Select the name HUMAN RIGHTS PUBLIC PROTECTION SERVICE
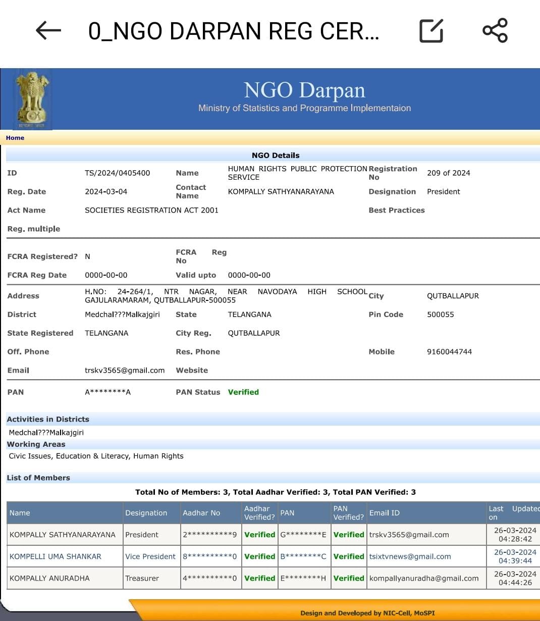Viewport: 540px width, 621px height. click(x=297, y=173)
